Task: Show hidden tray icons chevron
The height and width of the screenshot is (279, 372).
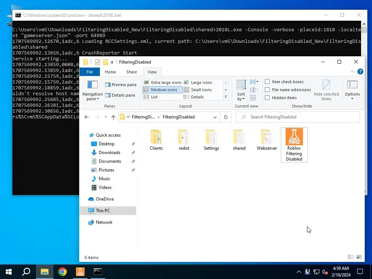Action: click(x=299, y=272)
